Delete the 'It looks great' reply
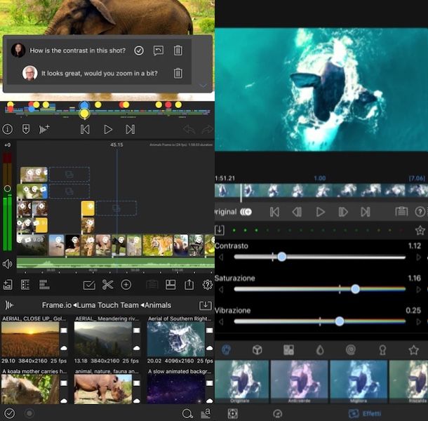 point(178,73)
